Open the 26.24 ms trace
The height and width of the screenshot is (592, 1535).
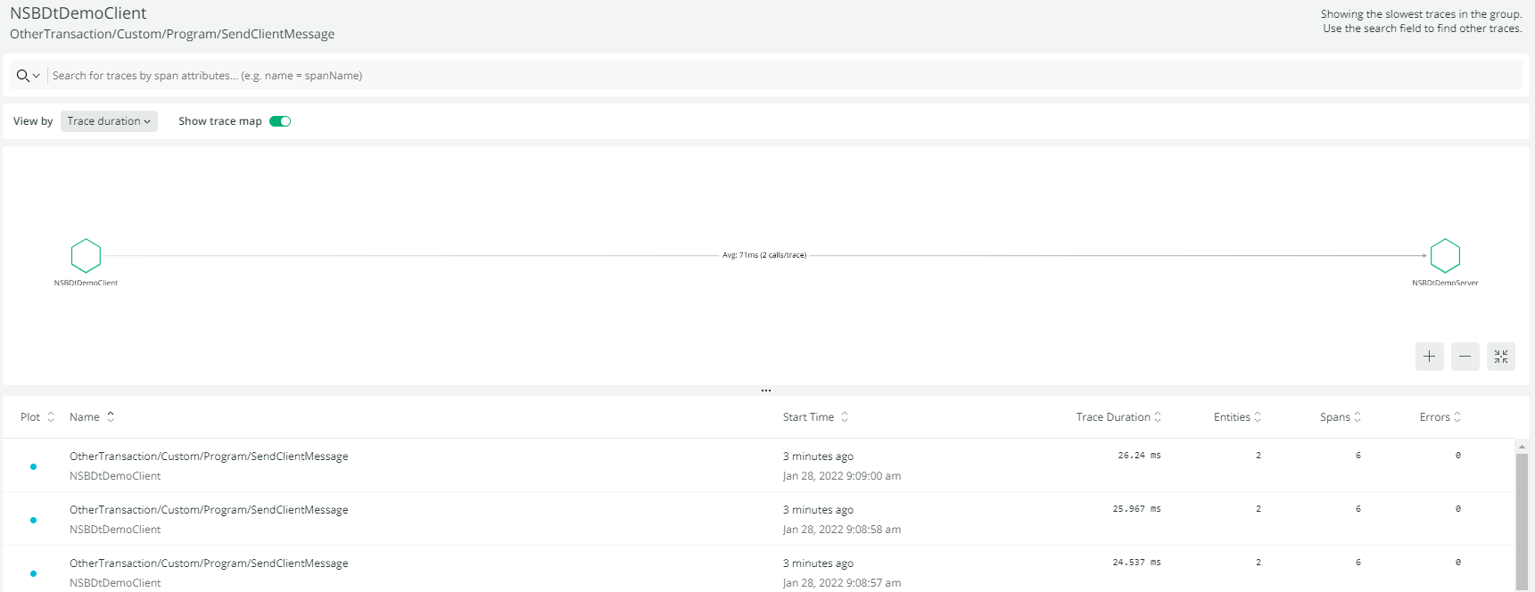click(758, 465)
